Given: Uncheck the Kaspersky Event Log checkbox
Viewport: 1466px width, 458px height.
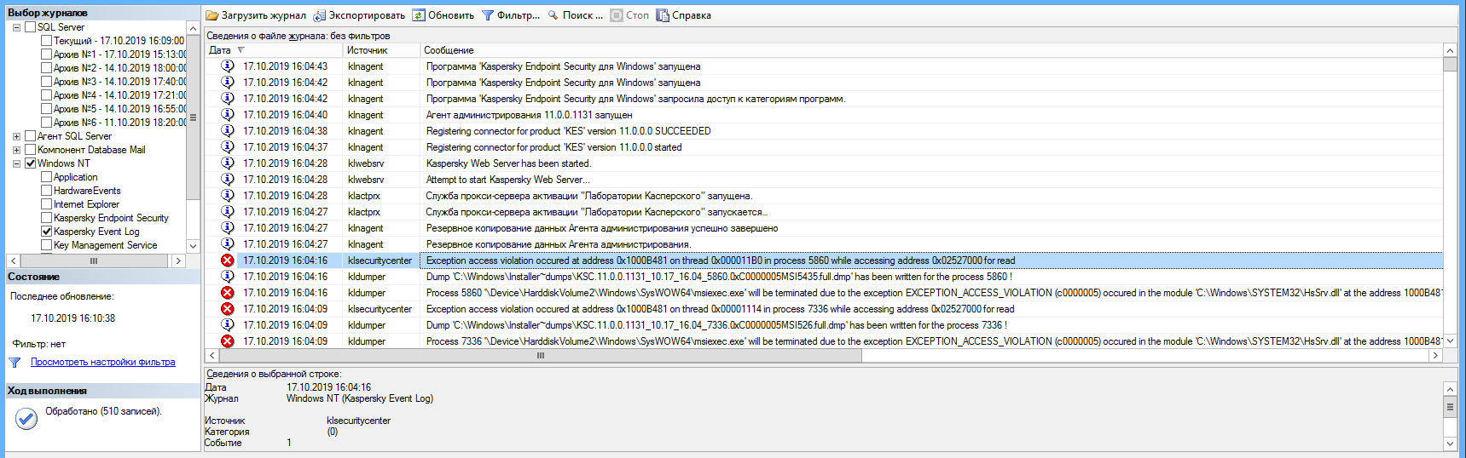Looking at the screenshot, I should [x=47, y=232].
